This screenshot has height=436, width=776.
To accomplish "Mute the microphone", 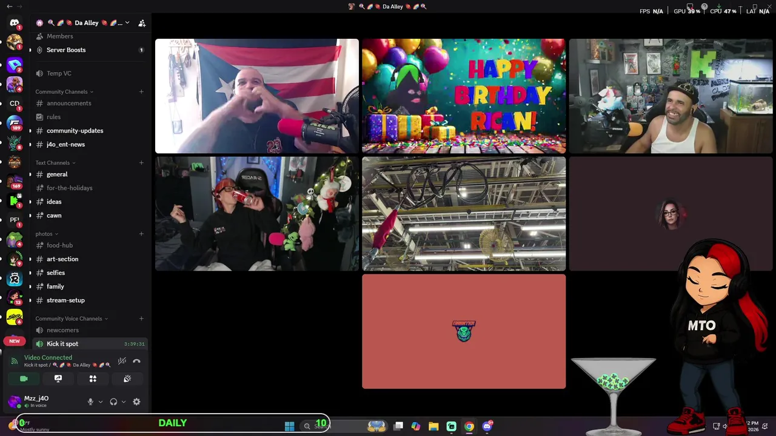I will pyautogui.click(x=90, y=401).
